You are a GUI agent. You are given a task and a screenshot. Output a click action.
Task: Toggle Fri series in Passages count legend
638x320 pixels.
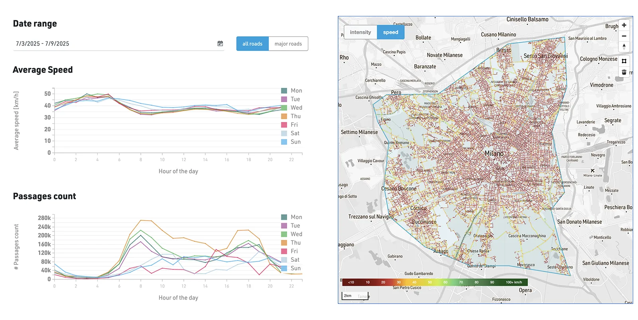point(289,251)
